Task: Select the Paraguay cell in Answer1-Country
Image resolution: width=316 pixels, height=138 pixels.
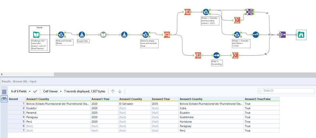Action: (x=58, y=117)
